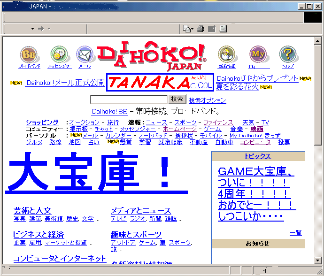Open the ニュース link
Screen dimensions: 324x276
point(156,123)
